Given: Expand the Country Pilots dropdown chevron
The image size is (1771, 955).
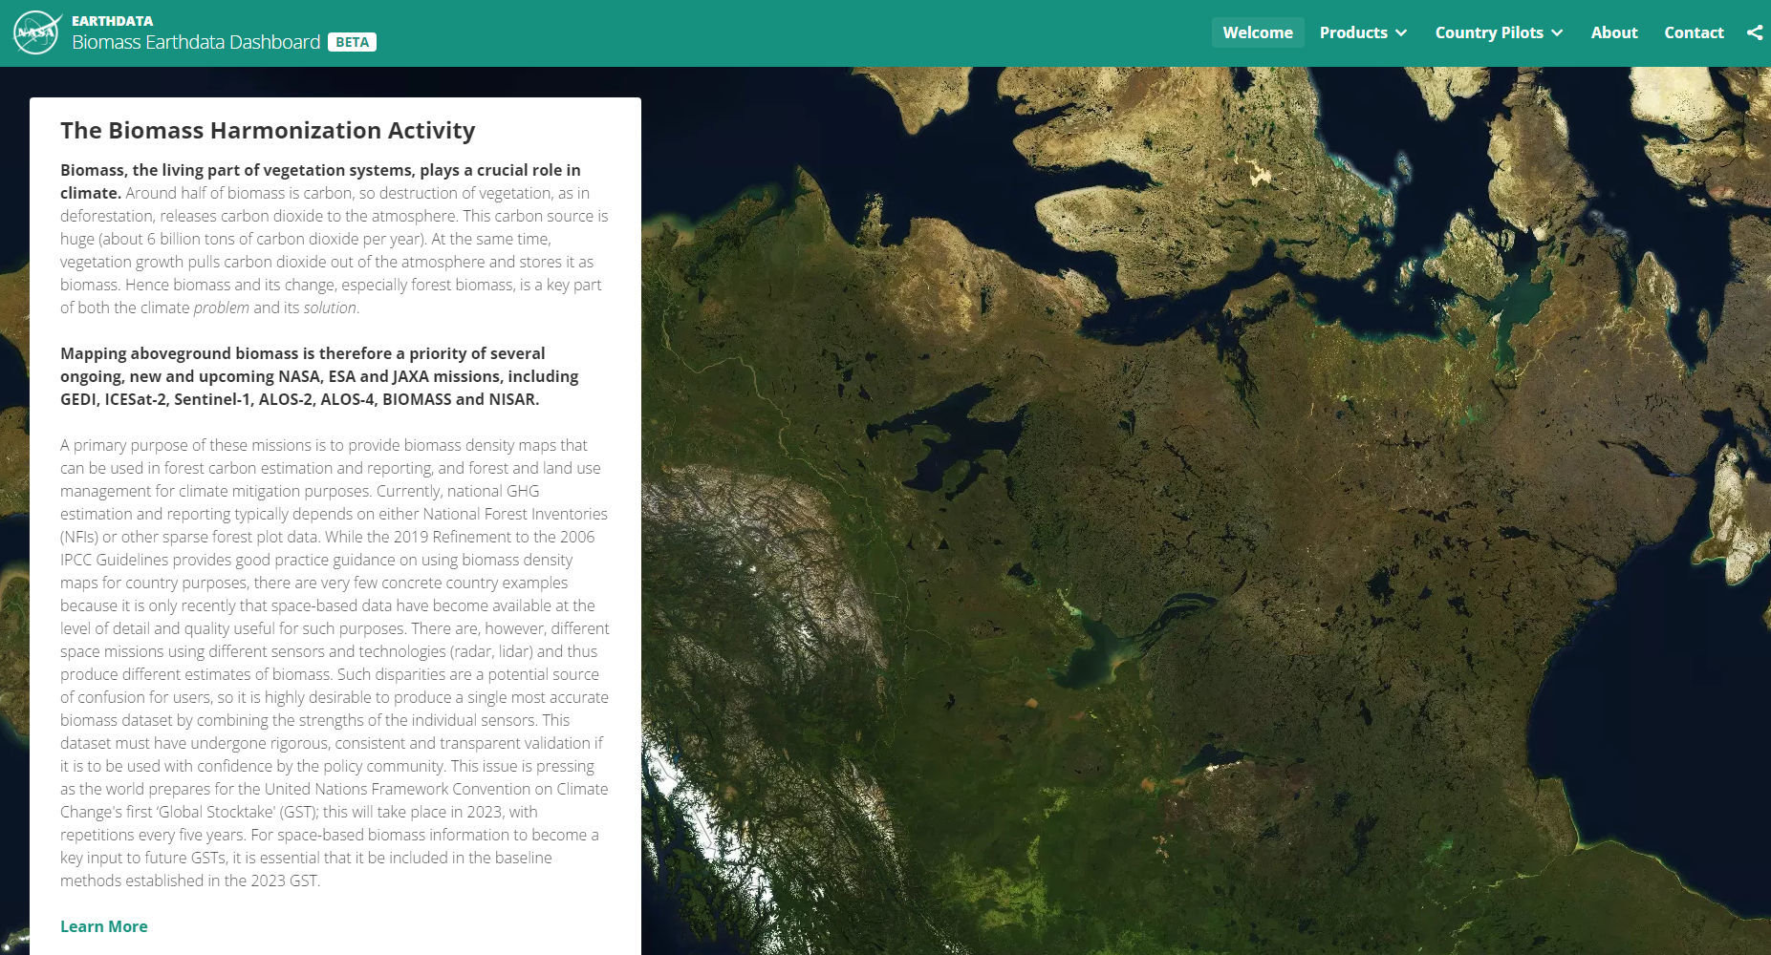Looking at the screenshot, I should pos(1557,32).
